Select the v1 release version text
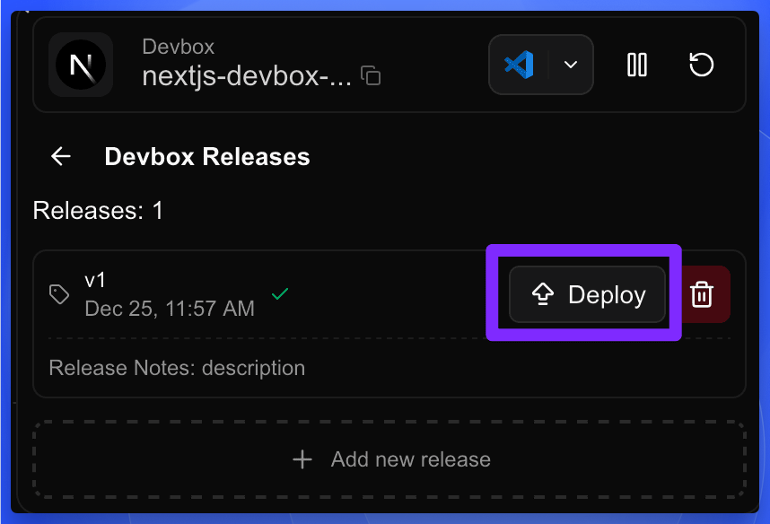 [x=95, y=281]
